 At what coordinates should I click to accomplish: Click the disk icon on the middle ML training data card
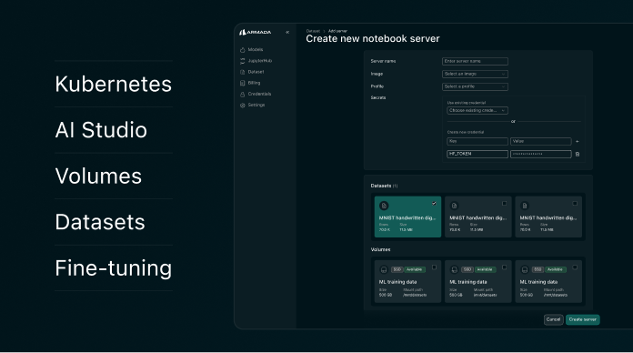pos(454,269)
